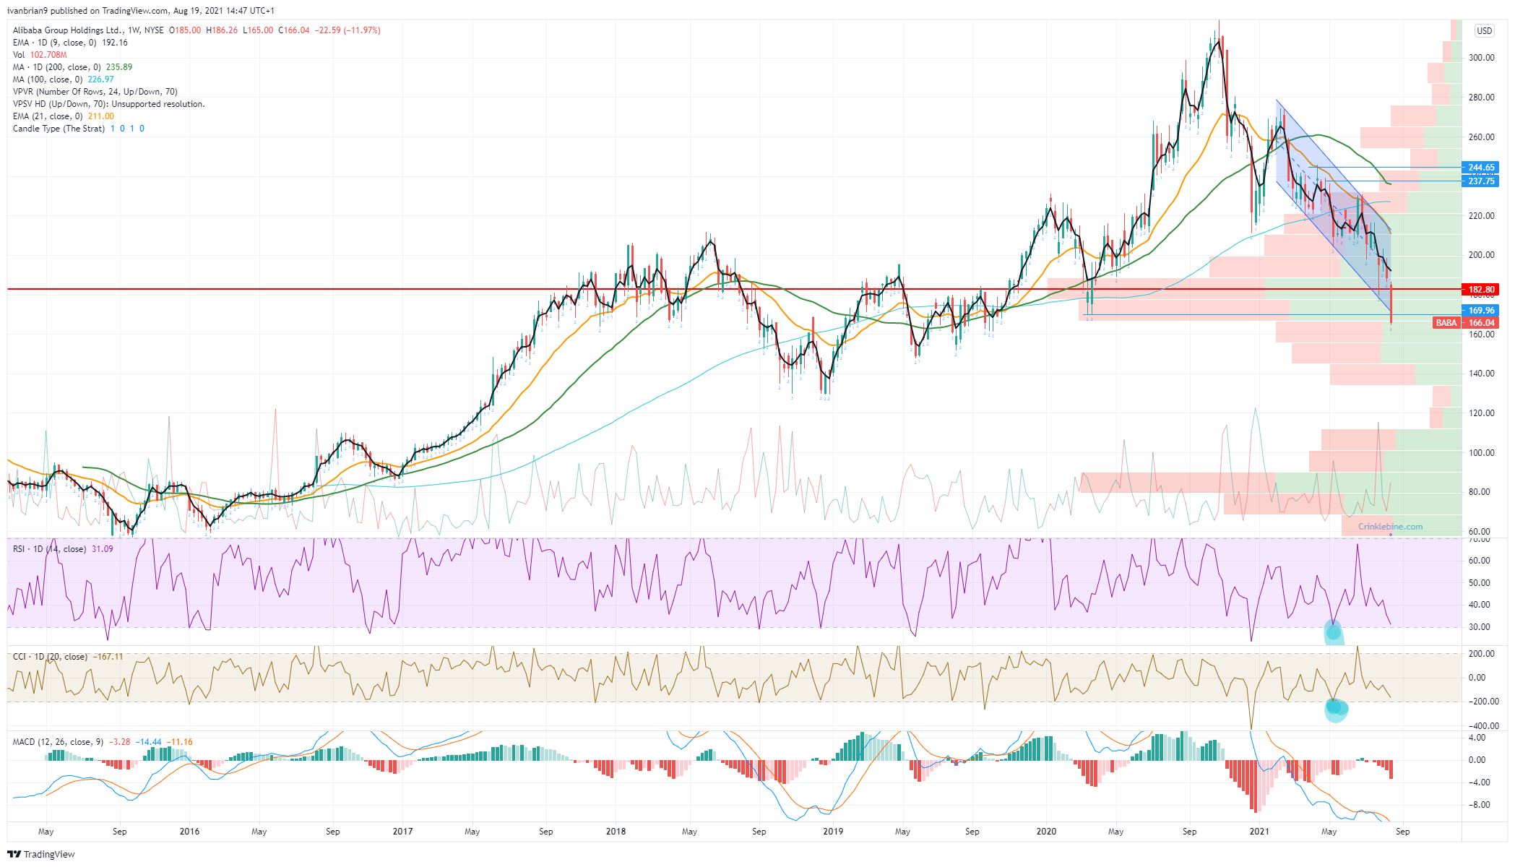Select the EMA 1D (9, close, 0) legend
The height and width of the screenshot is (867, 1515).
(x=70, y=43)
